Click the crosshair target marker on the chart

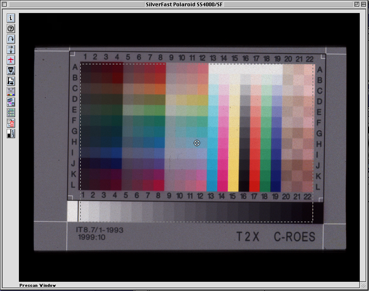tap(197, 143)
